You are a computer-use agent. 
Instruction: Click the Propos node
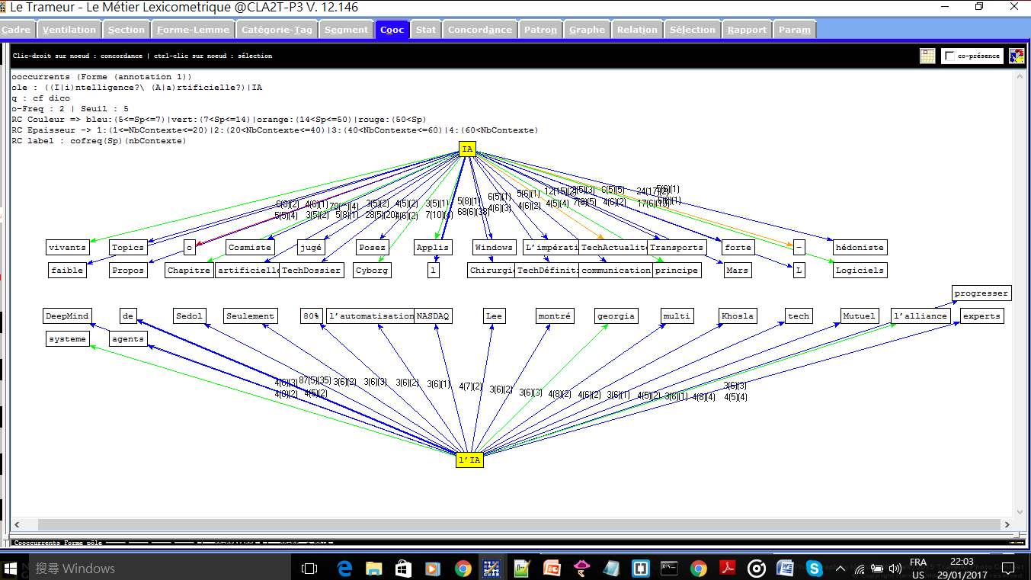click(x=127, y=271)
